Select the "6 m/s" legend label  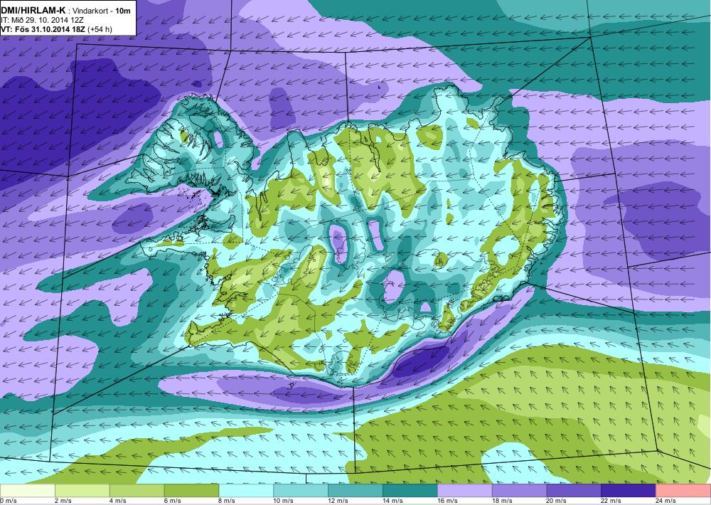pos(173,501)
